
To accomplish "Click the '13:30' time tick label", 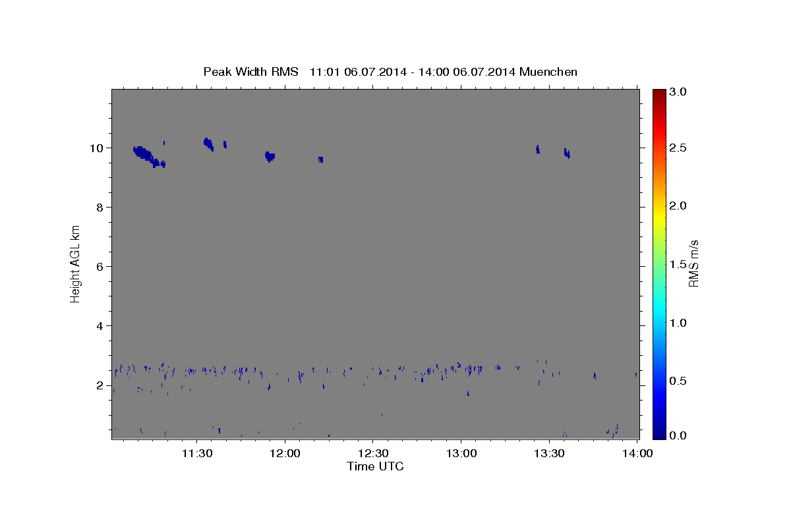I will click(549, 454).
